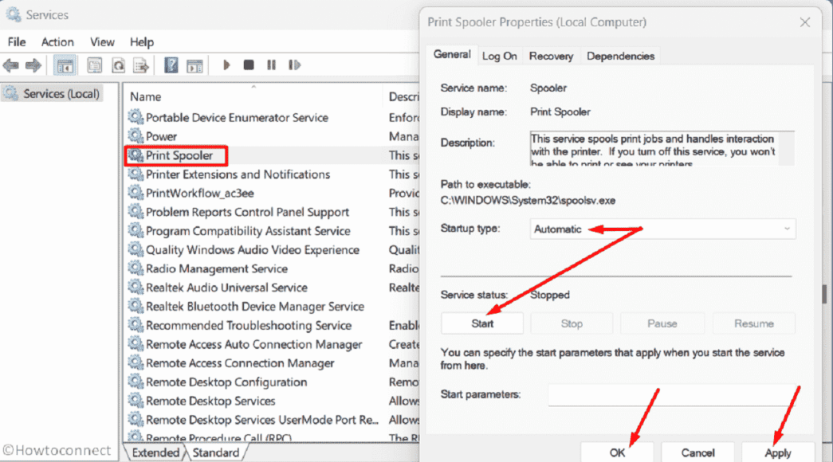Select Remote Access Connection Manager row
This screenshot has width=833, height=462.
pyautogui.click(x=240, y=363)
